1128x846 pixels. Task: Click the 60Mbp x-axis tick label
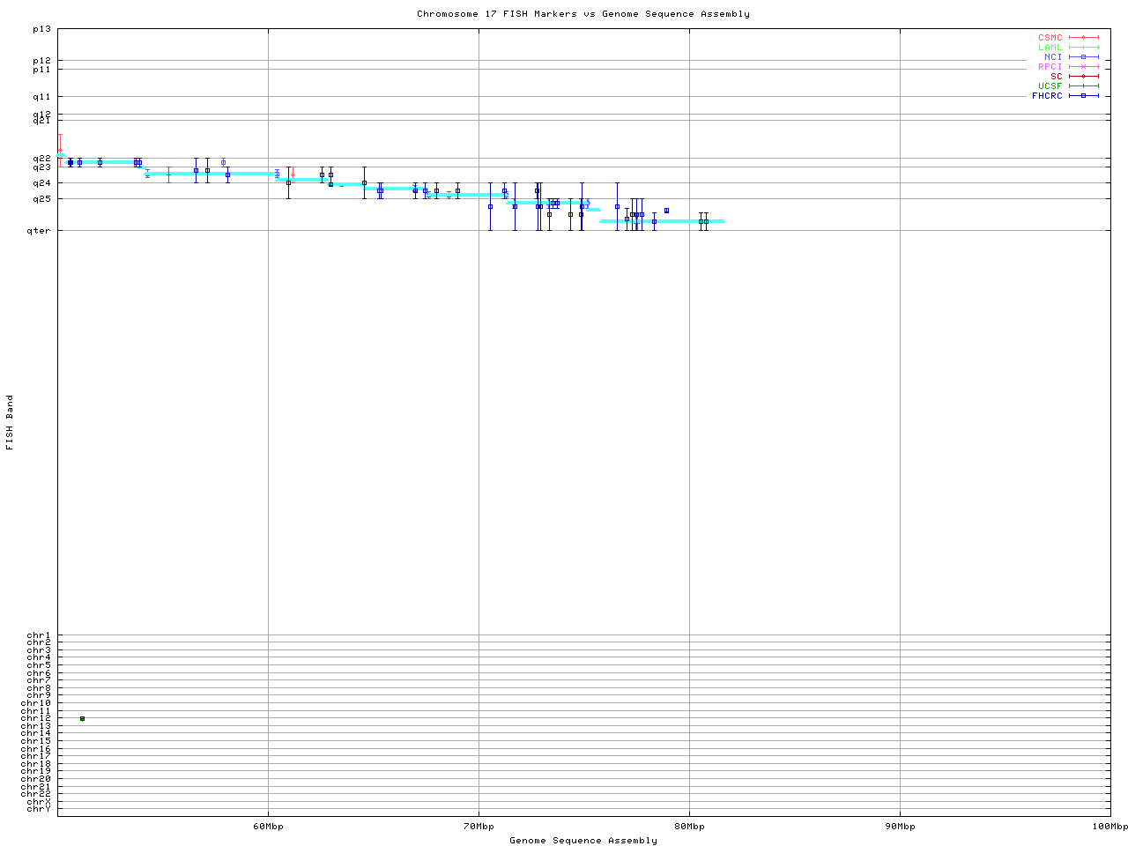[268, 827]
